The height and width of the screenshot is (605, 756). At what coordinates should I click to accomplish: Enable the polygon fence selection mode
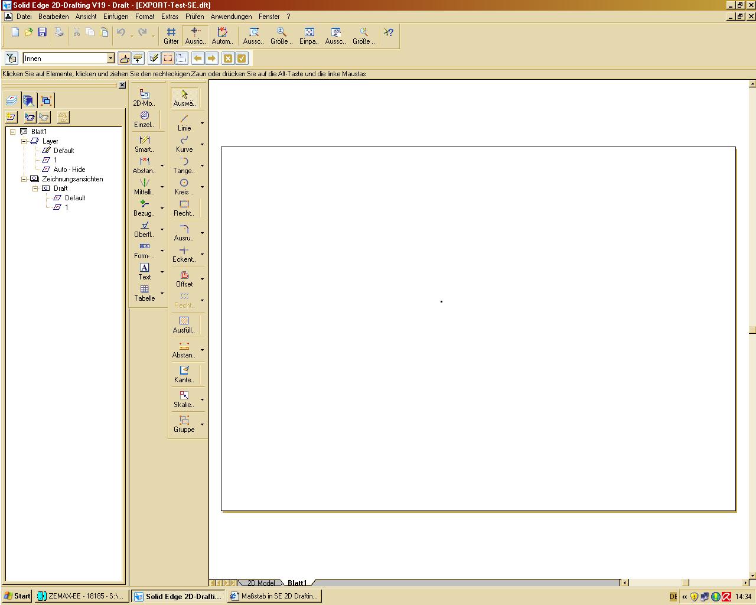(181, 58)
